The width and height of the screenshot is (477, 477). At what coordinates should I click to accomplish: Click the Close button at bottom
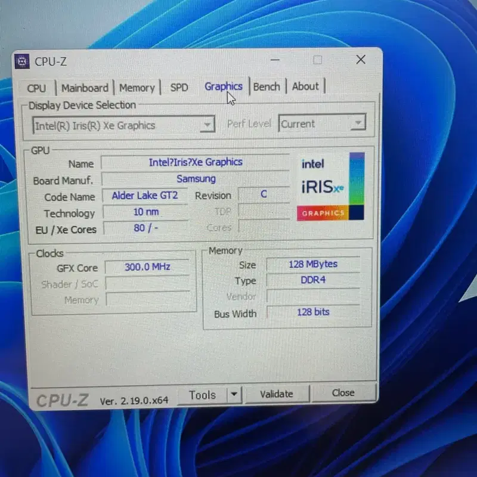click(x=343, y=392)
